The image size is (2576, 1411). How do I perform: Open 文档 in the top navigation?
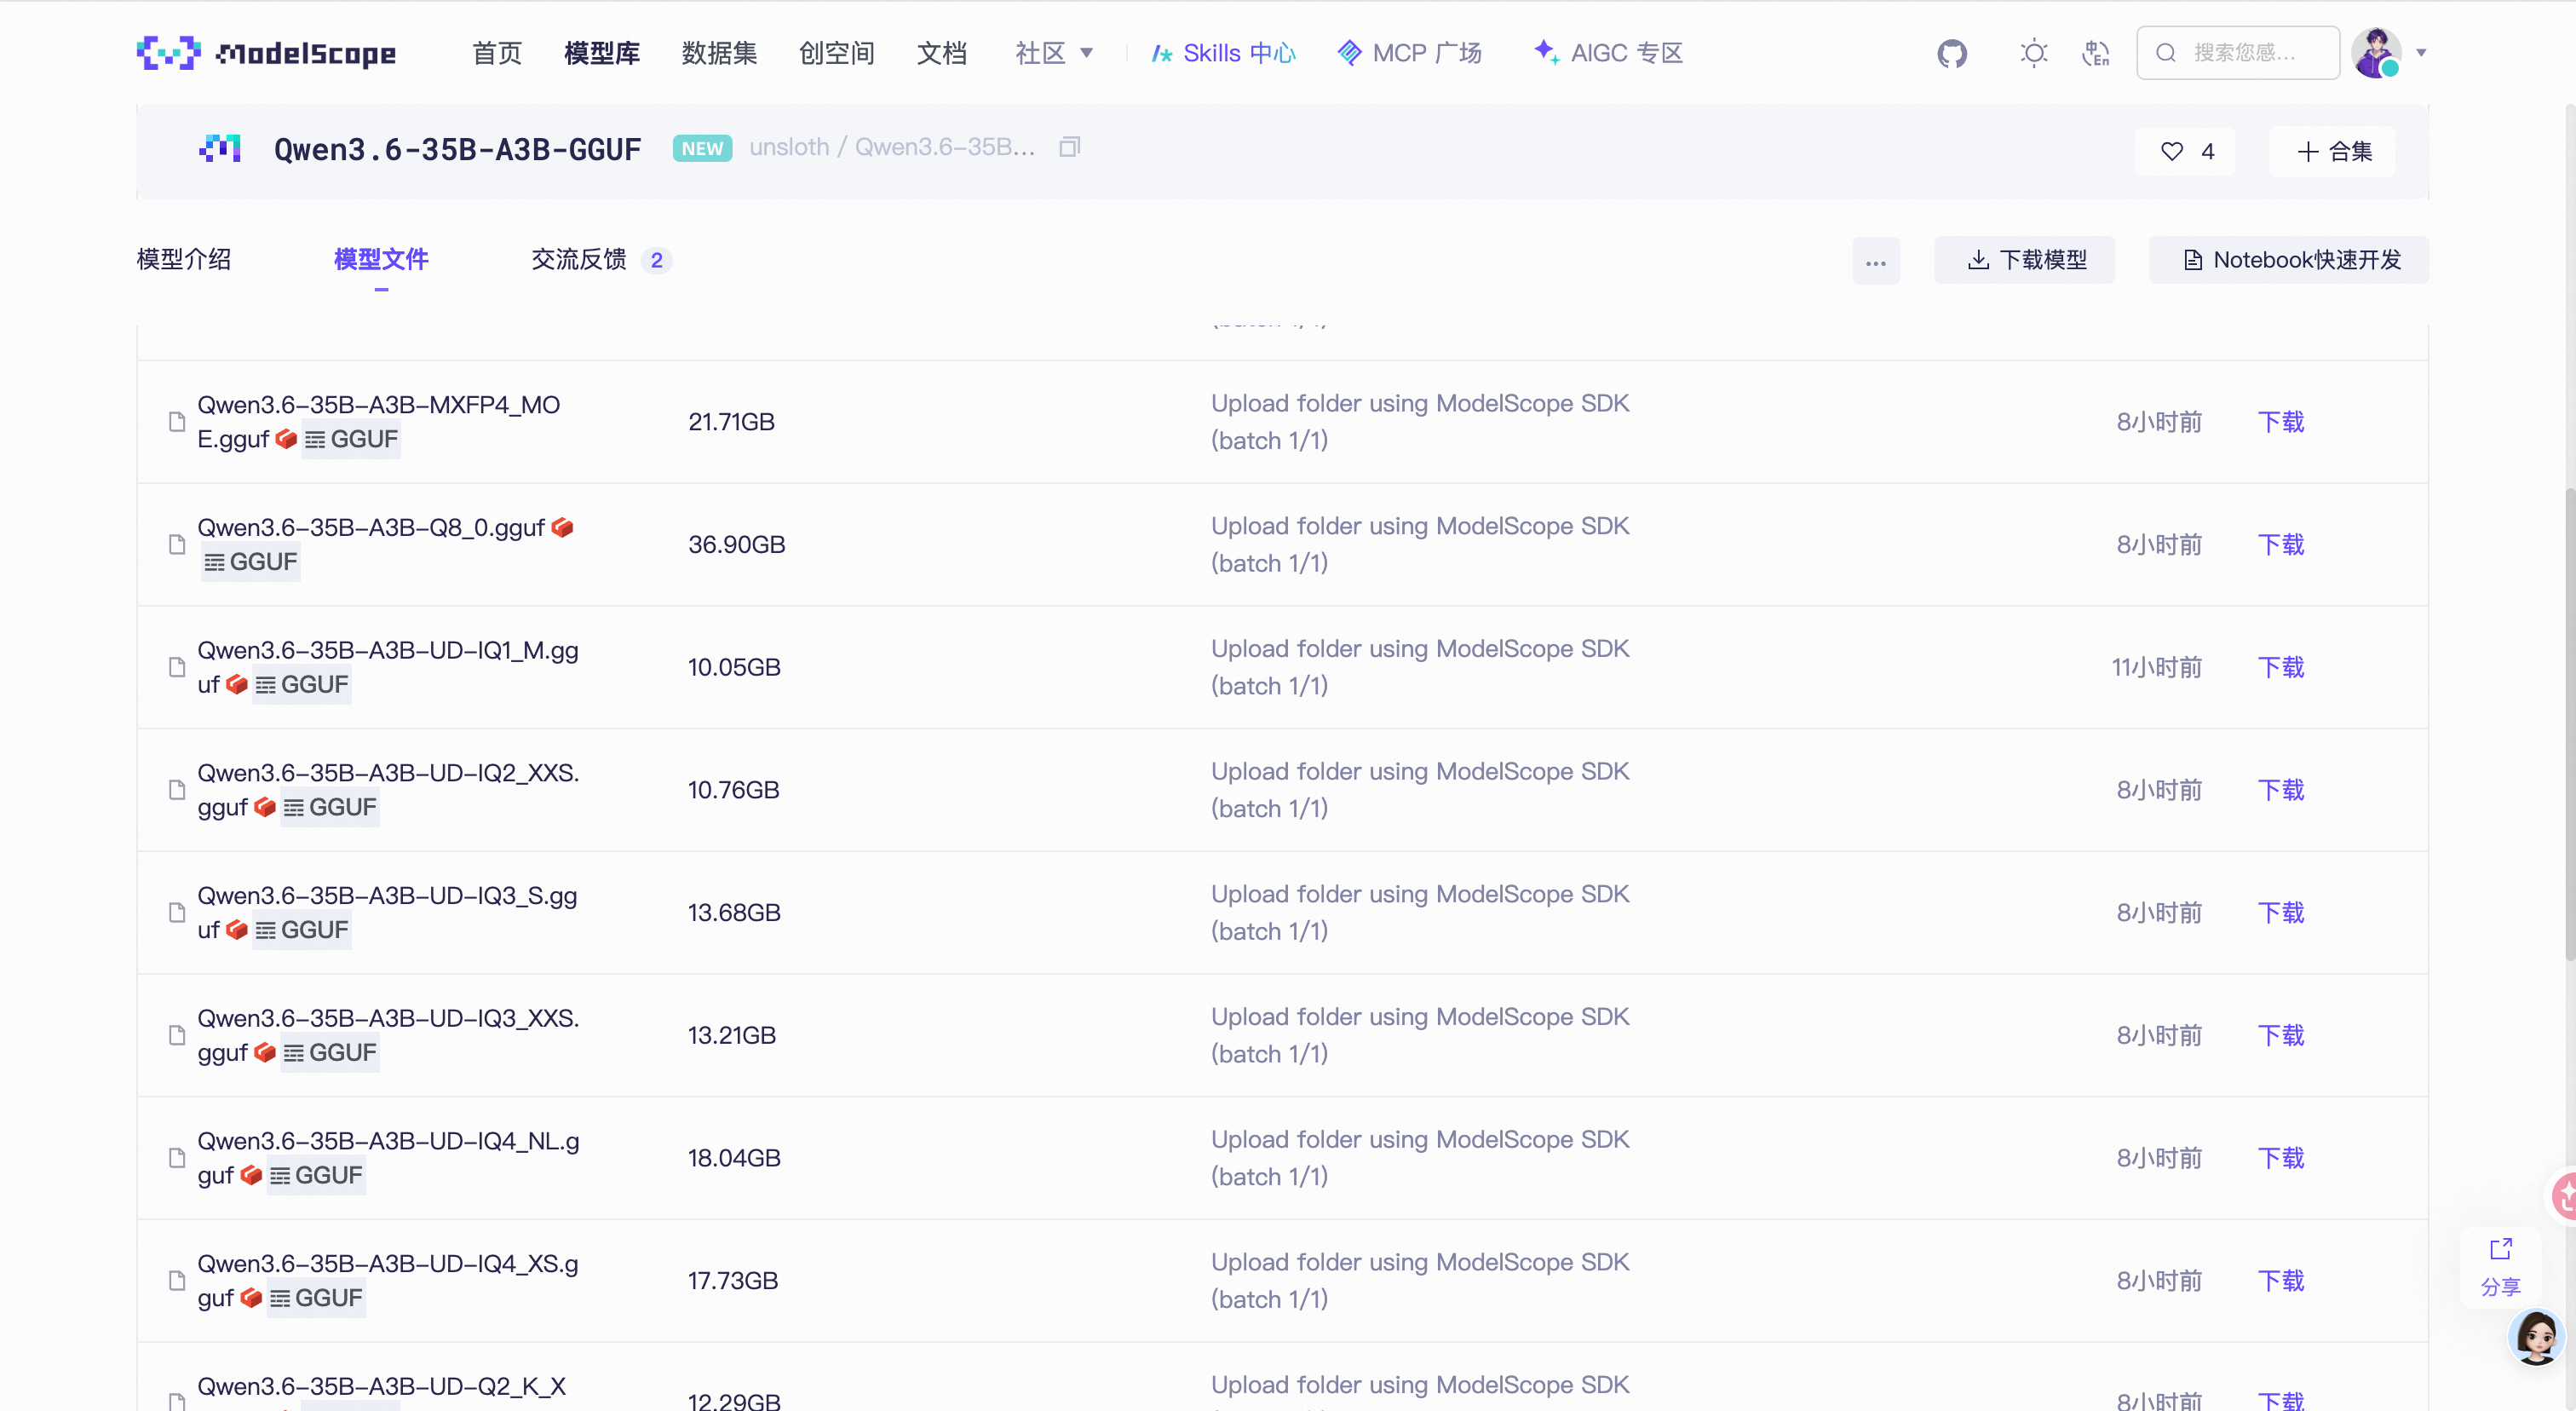point(942,53)
